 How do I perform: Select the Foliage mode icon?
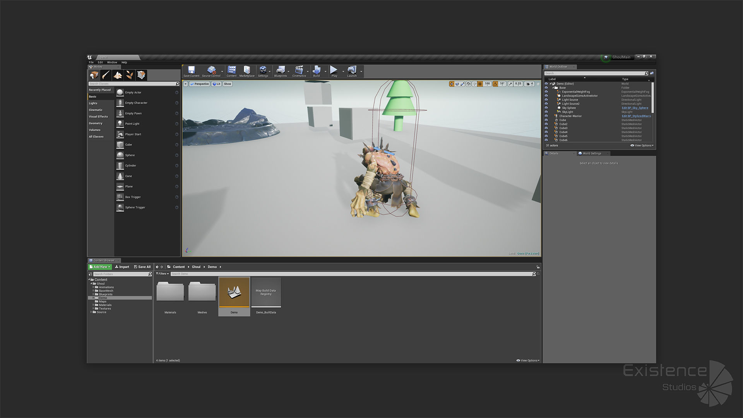point(130,75)
